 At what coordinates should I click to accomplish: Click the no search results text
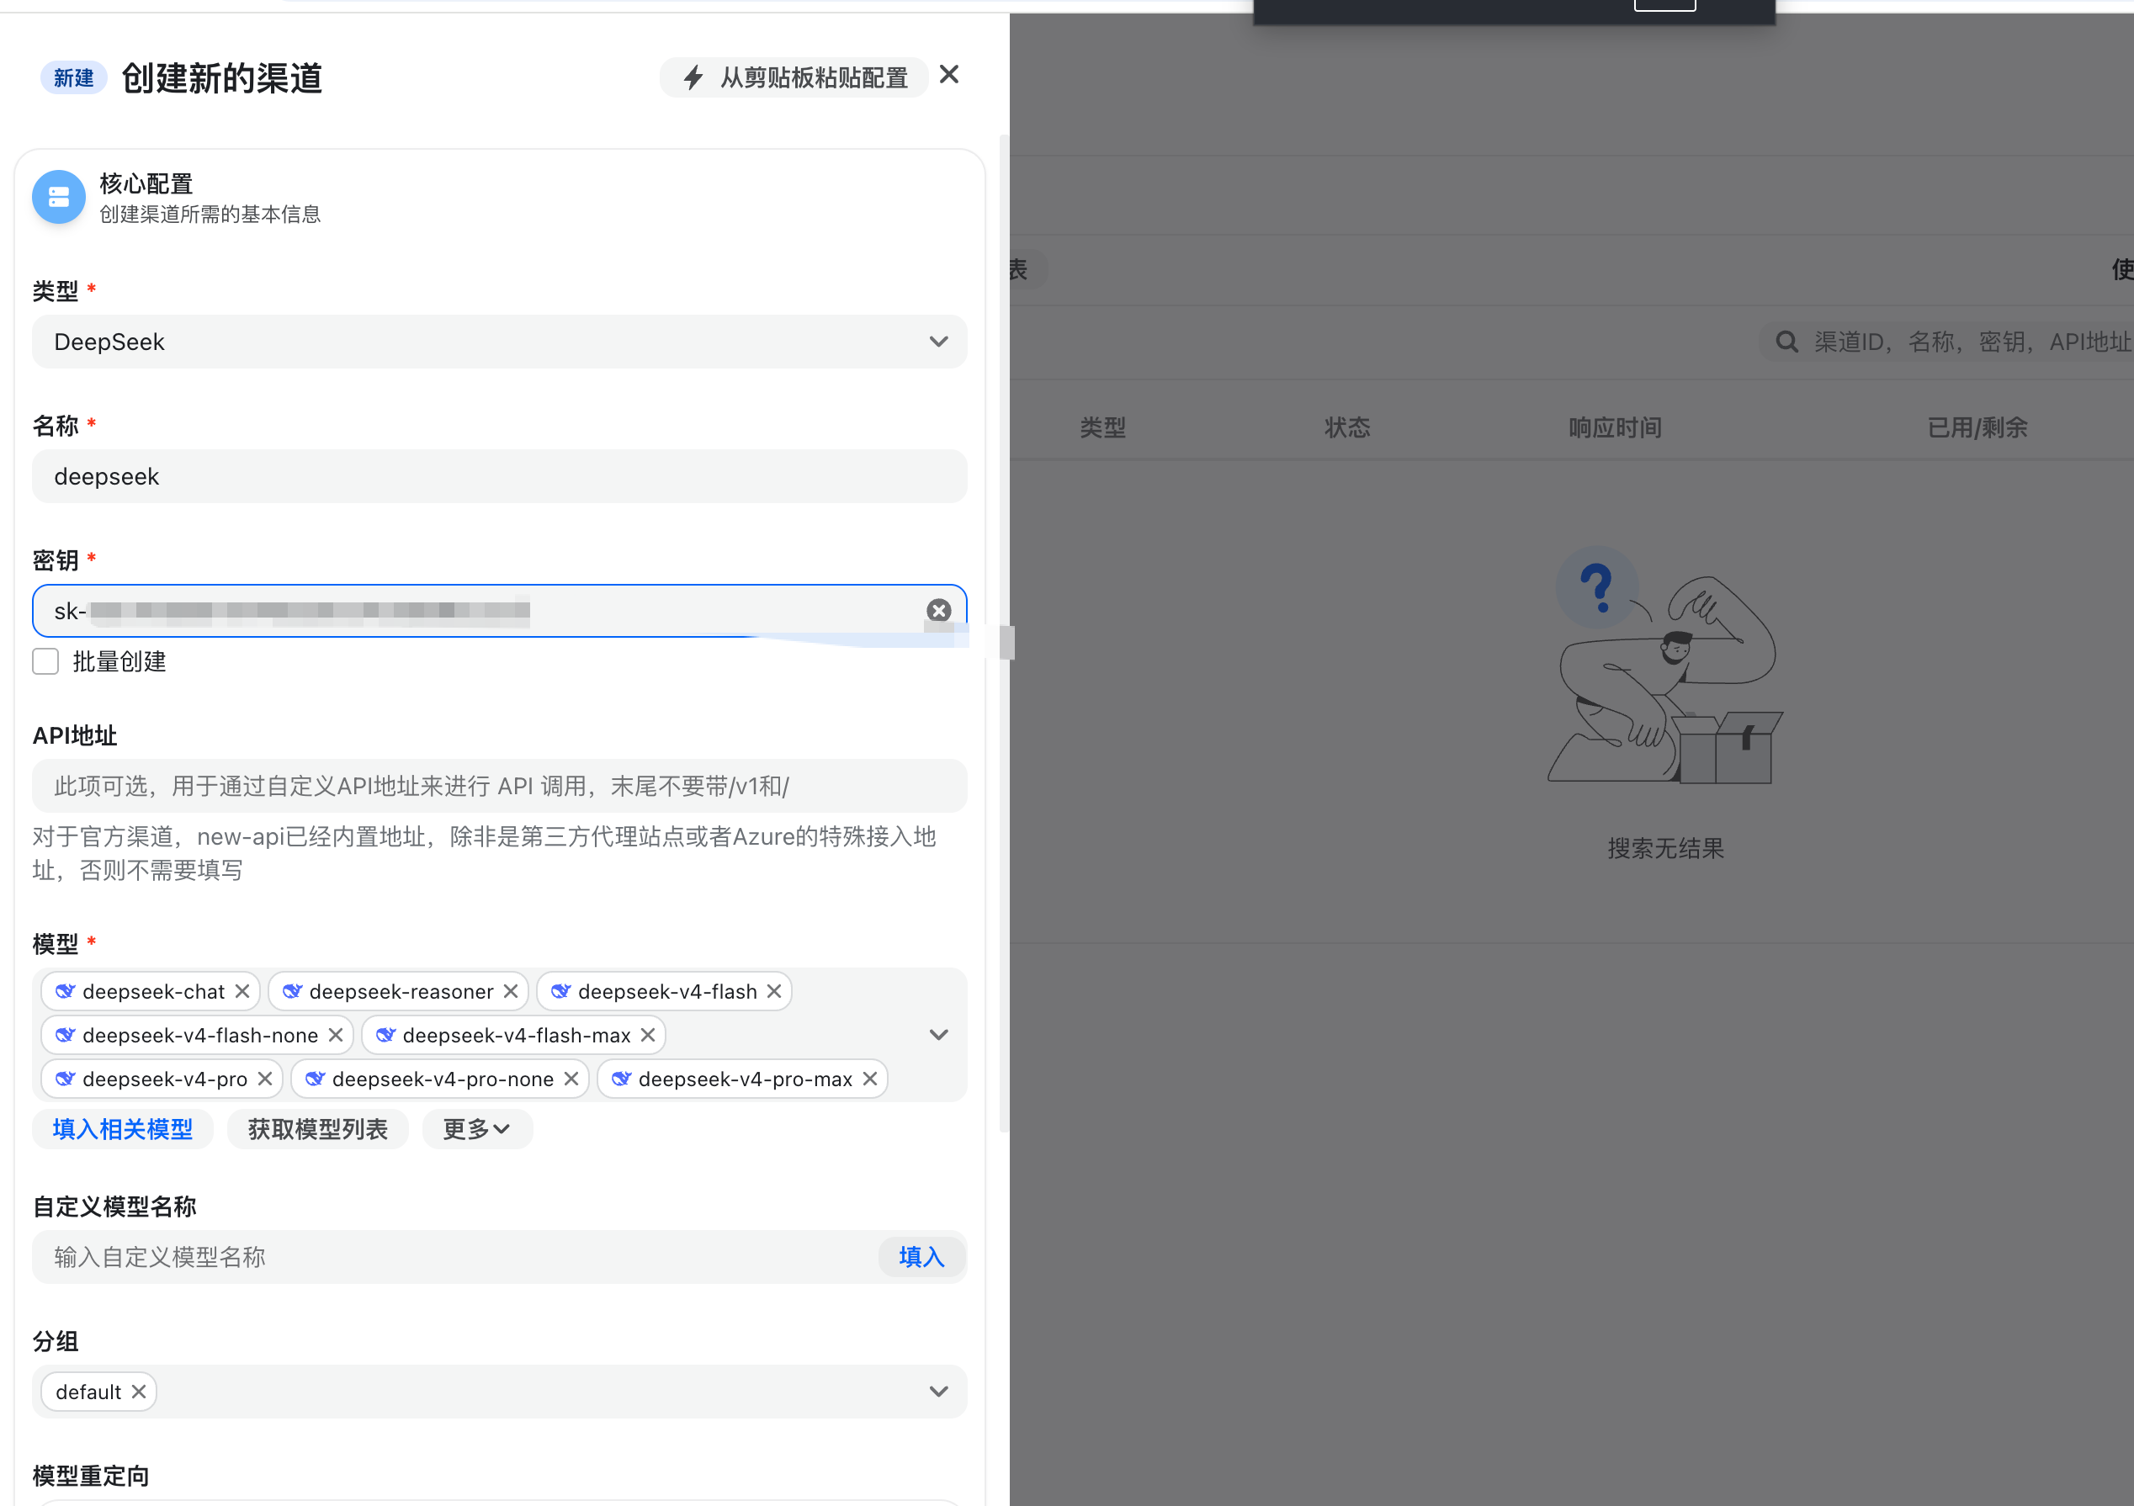point(1665,848)
